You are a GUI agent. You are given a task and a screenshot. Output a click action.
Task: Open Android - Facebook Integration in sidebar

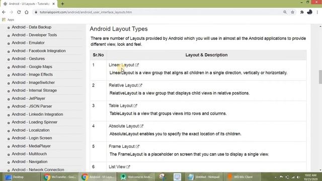point(39,51)
